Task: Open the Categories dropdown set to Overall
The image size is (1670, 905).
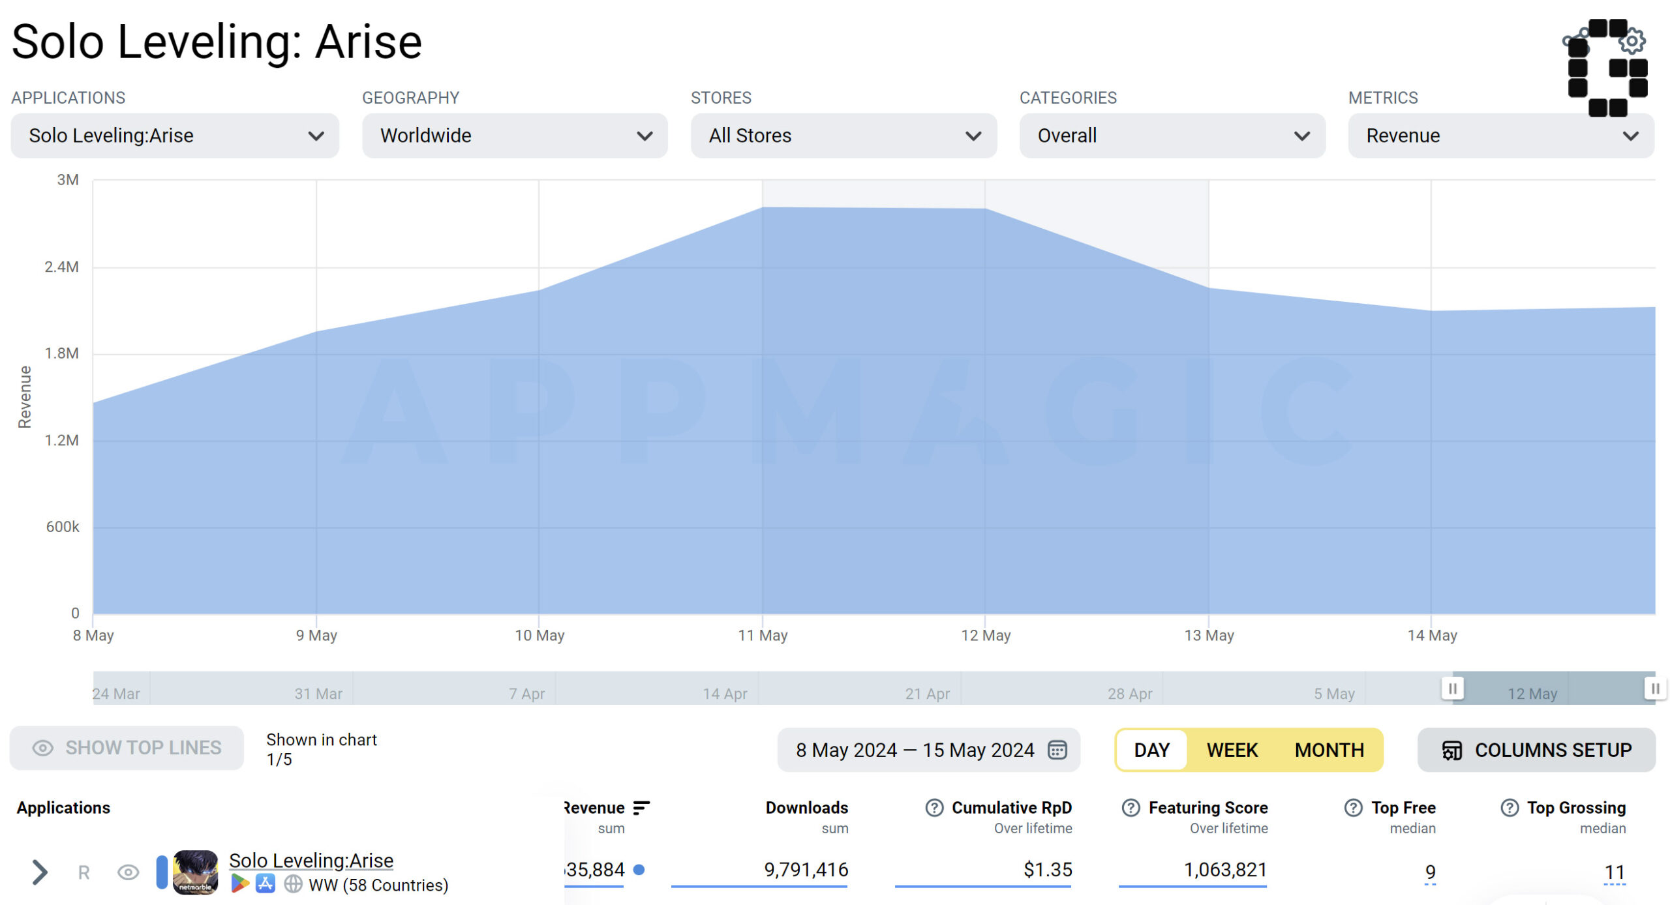Action: [1172, 136]
